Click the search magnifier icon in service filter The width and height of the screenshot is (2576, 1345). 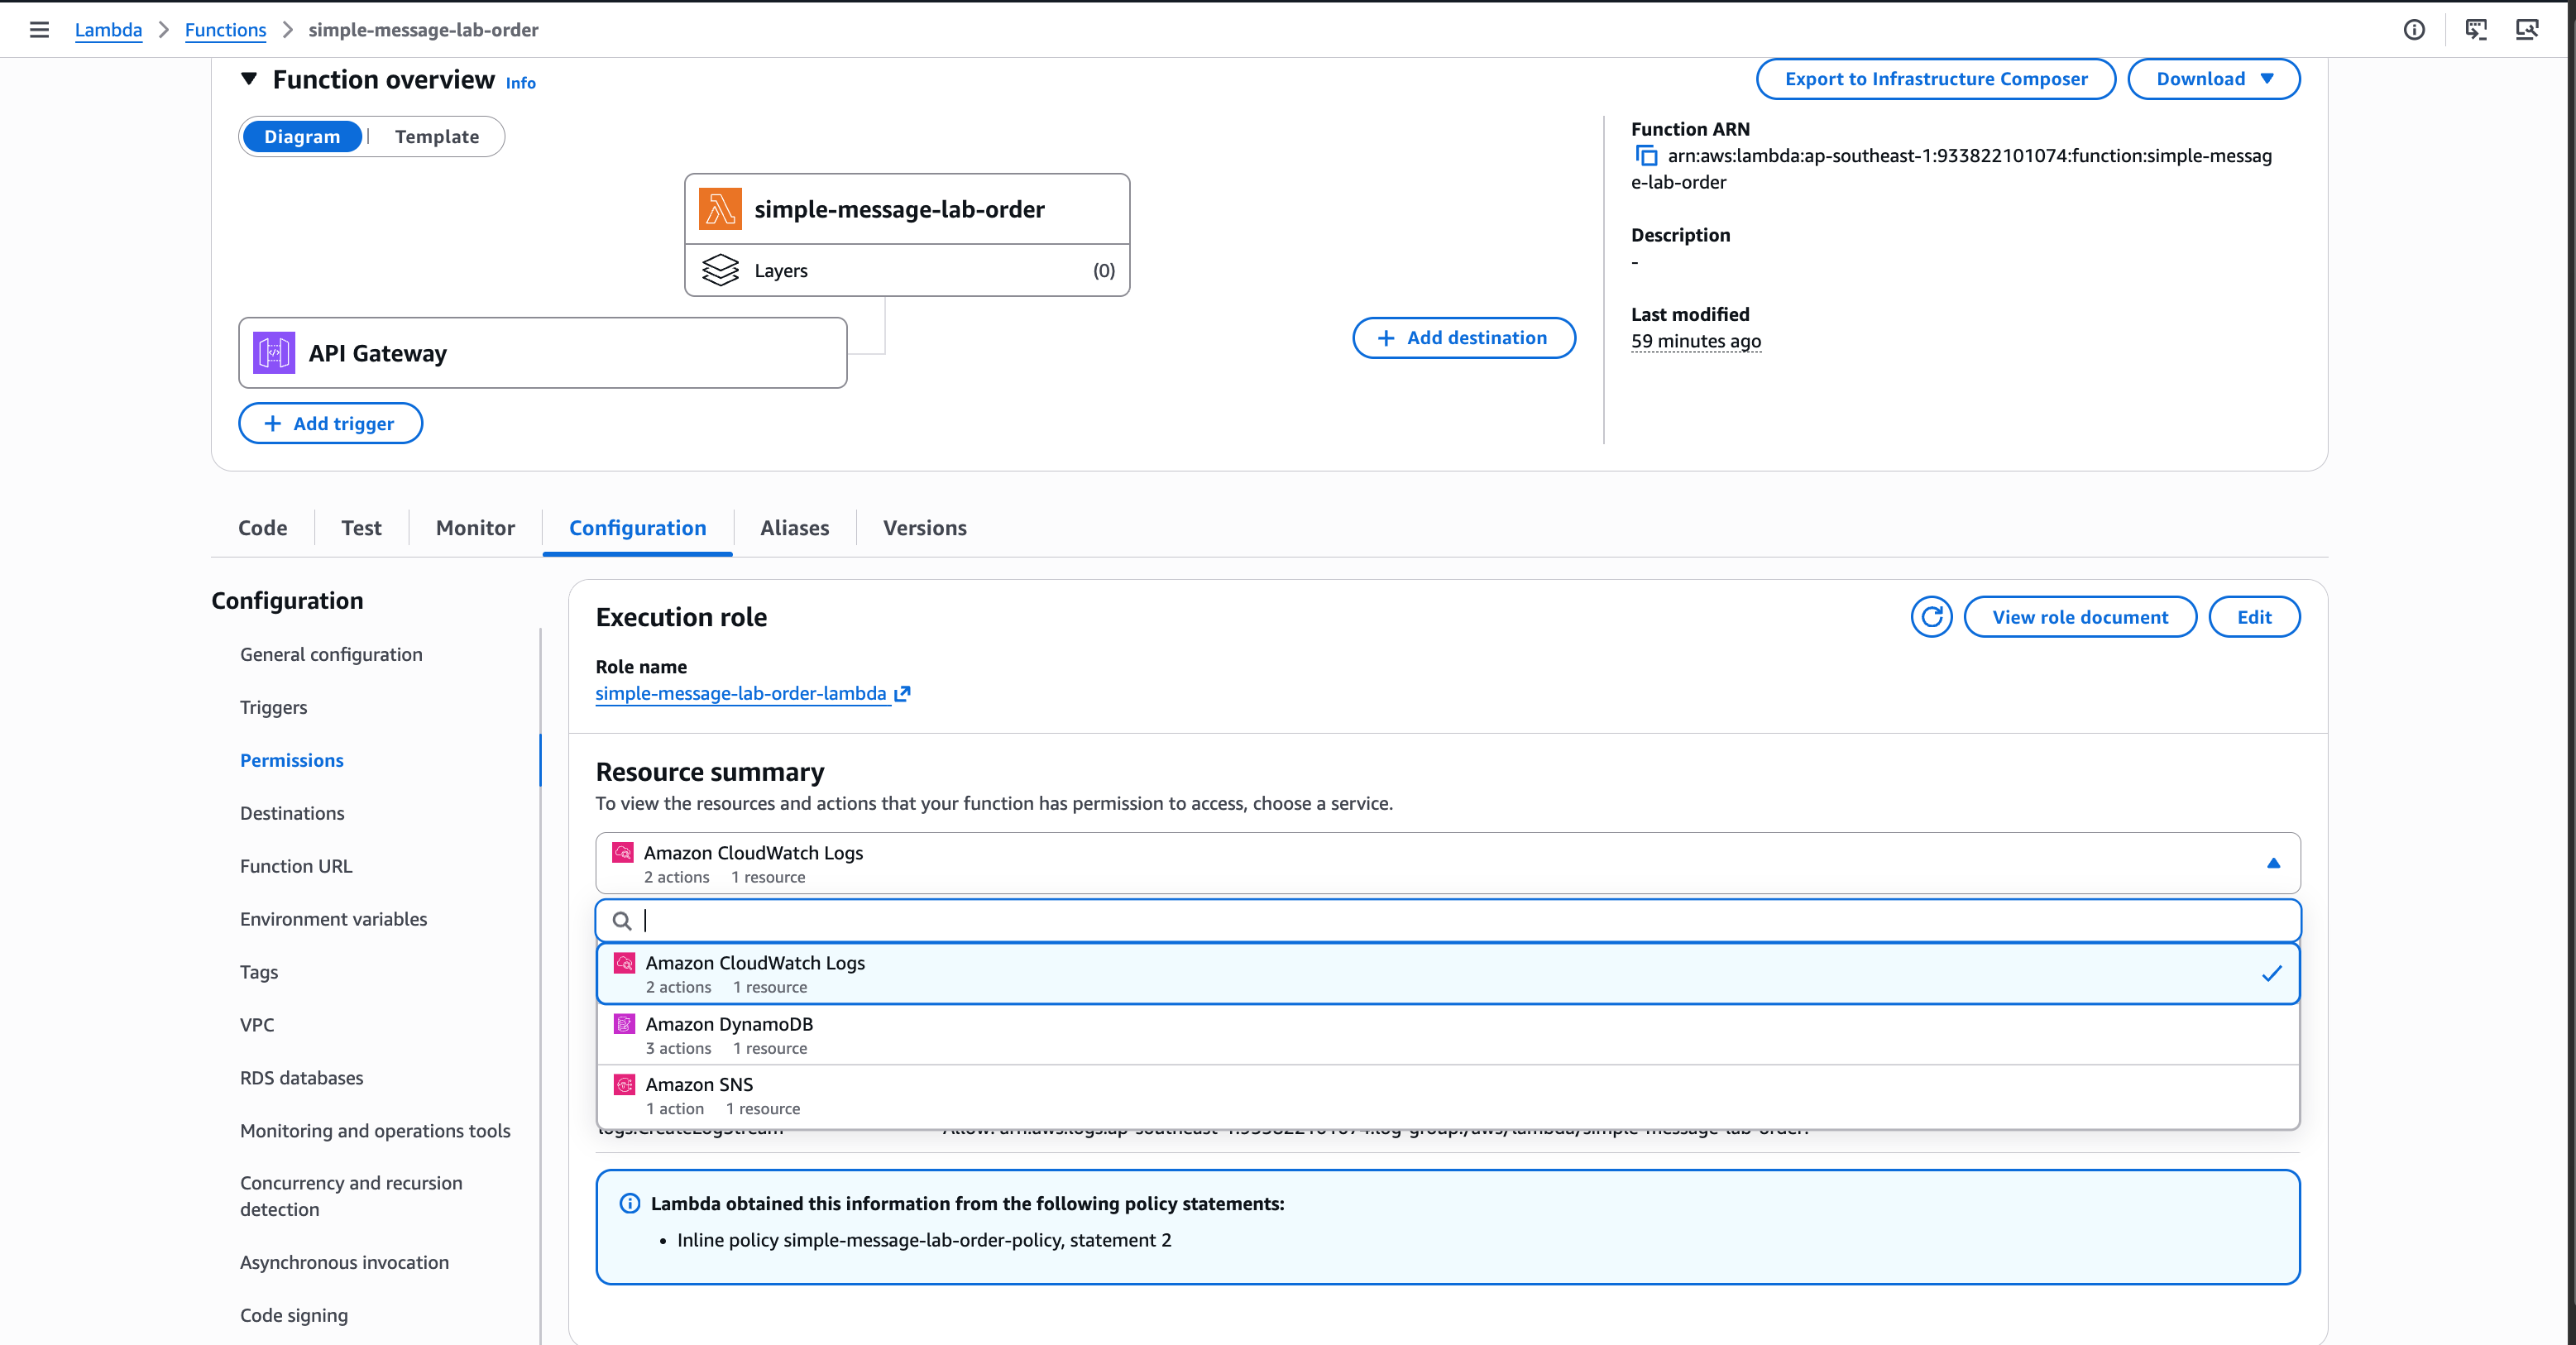point(622,921)
